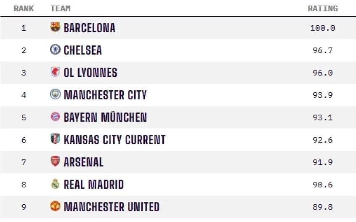Screen dimensions: 356x222
Task: Click the OL Lyonnes club crest
Action: click(55, 72)
